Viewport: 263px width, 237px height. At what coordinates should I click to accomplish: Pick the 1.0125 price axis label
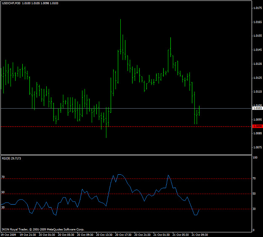(x=258, y=78)
